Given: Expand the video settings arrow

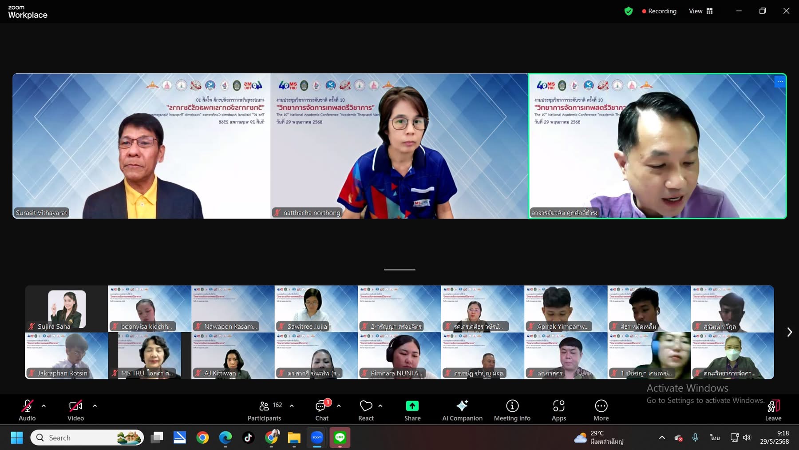Looking at the screenshot, I should point(95,406).
